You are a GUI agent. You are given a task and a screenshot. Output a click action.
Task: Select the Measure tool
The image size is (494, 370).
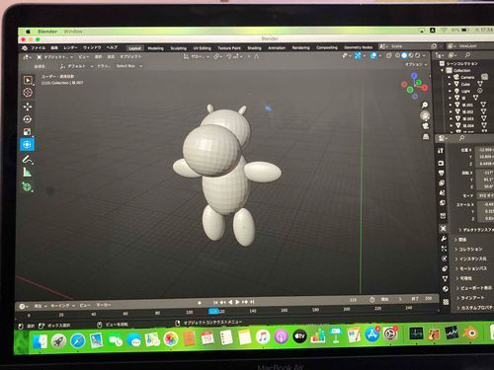pyautogui.click(x=28, y=172)
